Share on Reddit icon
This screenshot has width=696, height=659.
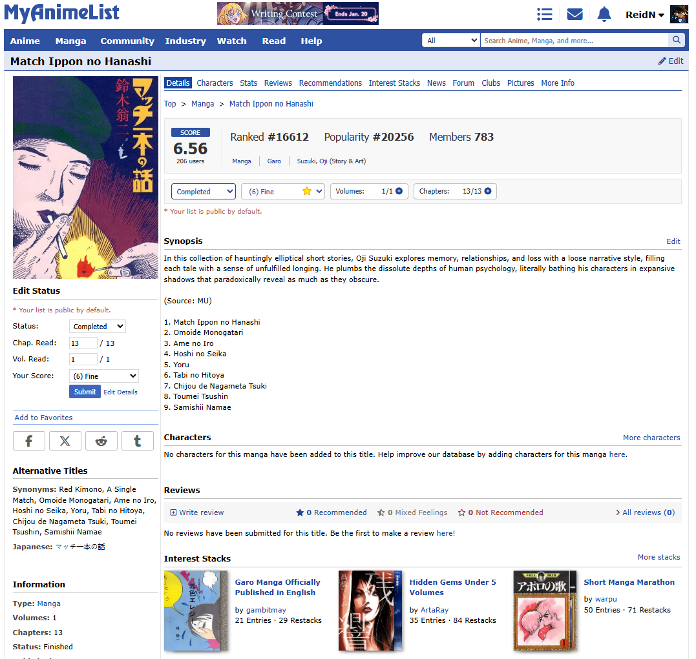coord(101,441)
